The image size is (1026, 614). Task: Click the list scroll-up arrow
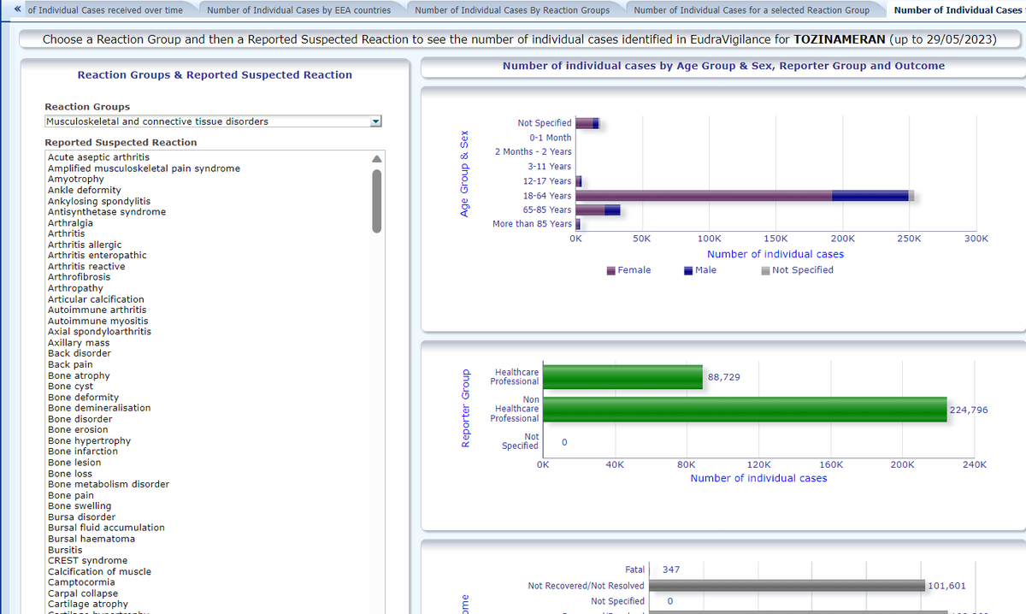tap(376, 158)
